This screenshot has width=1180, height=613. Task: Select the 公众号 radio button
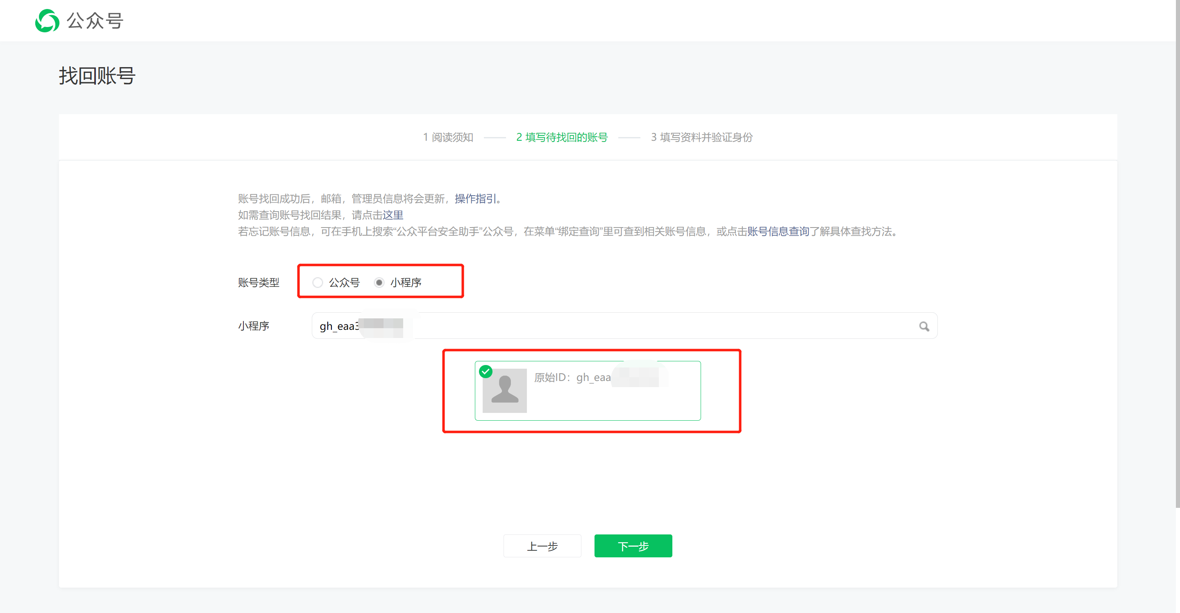coord(318,282)
